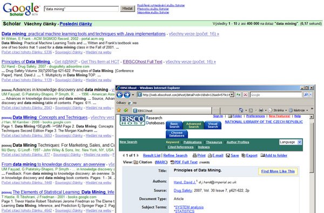The height and width of the screenshot is (213, 324).
Task: Open the address bar URL dropdown
Action: [232, 95]
